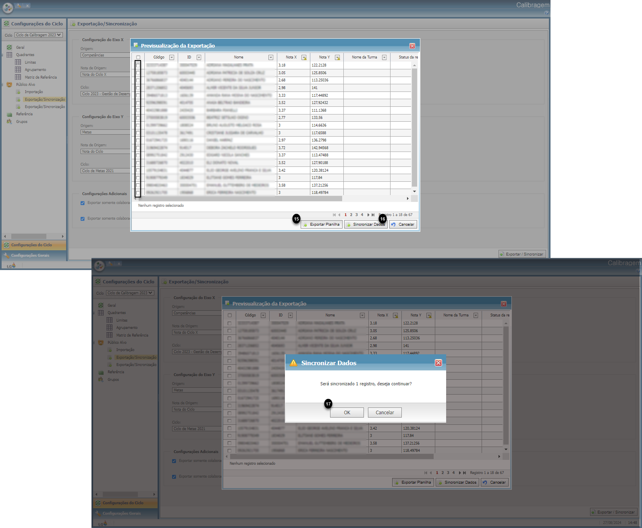Open Nota Y column filter in upper screenshot

pyautogui.click(x=337, y=57)
